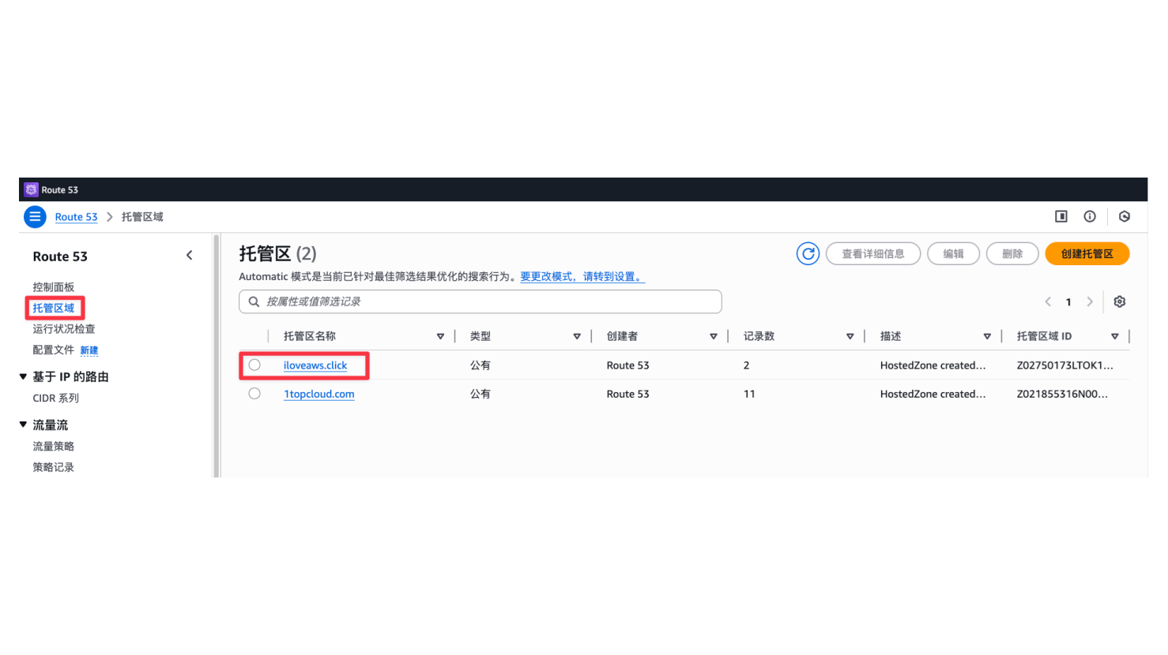Click the 创建托管区 button
1168x655 pixels.
coord(1087,253)
